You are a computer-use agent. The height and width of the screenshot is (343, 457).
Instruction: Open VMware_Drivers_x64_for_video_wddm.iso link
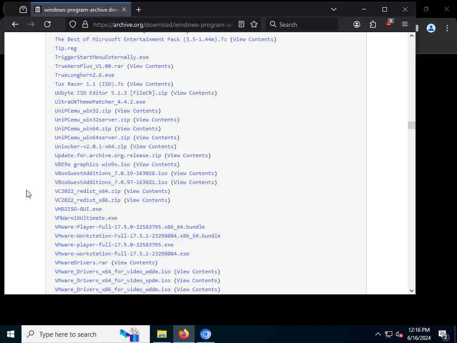point(113,272)
